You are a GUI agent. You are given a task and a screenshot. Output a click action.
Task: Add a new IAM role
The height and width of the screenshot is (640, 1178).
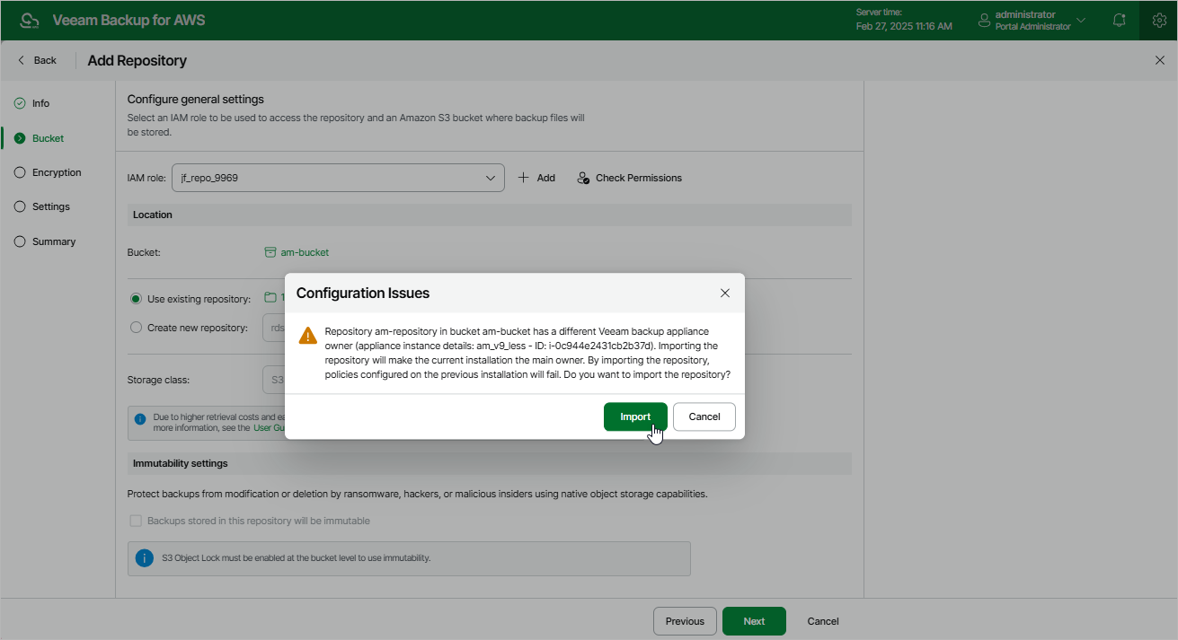coord(536,178)
